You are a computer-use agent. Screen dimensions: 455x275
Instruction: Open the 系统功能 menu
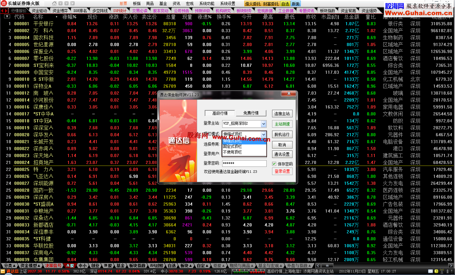point(207,3)
